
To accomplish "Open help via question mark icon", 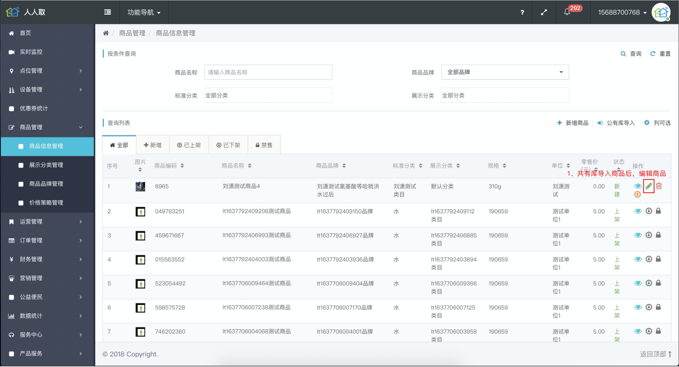I will (x=522, y=12).
